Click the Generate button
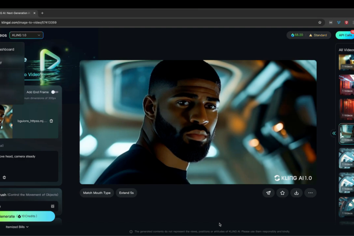 [x=27, y=216]
